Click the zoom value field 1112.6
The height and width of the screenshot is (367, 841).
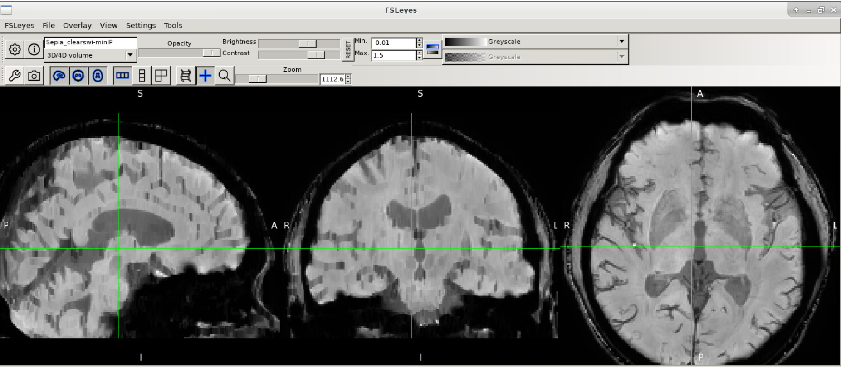[x=332, y=79]
